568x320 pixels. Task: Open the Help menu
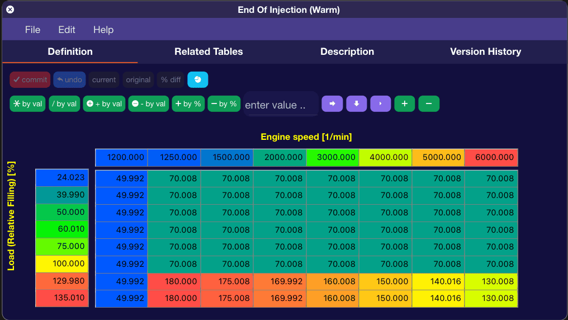pos(103,30)
